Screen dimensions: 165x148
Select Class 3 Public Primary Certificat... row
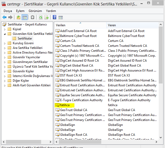(x=106, y=51)
